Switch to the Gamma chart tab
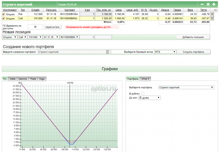This screenshot has width=220, height=152. coord(23,79)
